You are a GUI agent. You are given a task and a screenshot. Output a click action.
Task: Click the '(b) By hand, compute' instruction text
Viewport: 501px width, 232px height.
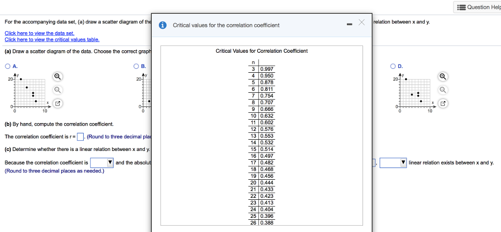(59, 124)
